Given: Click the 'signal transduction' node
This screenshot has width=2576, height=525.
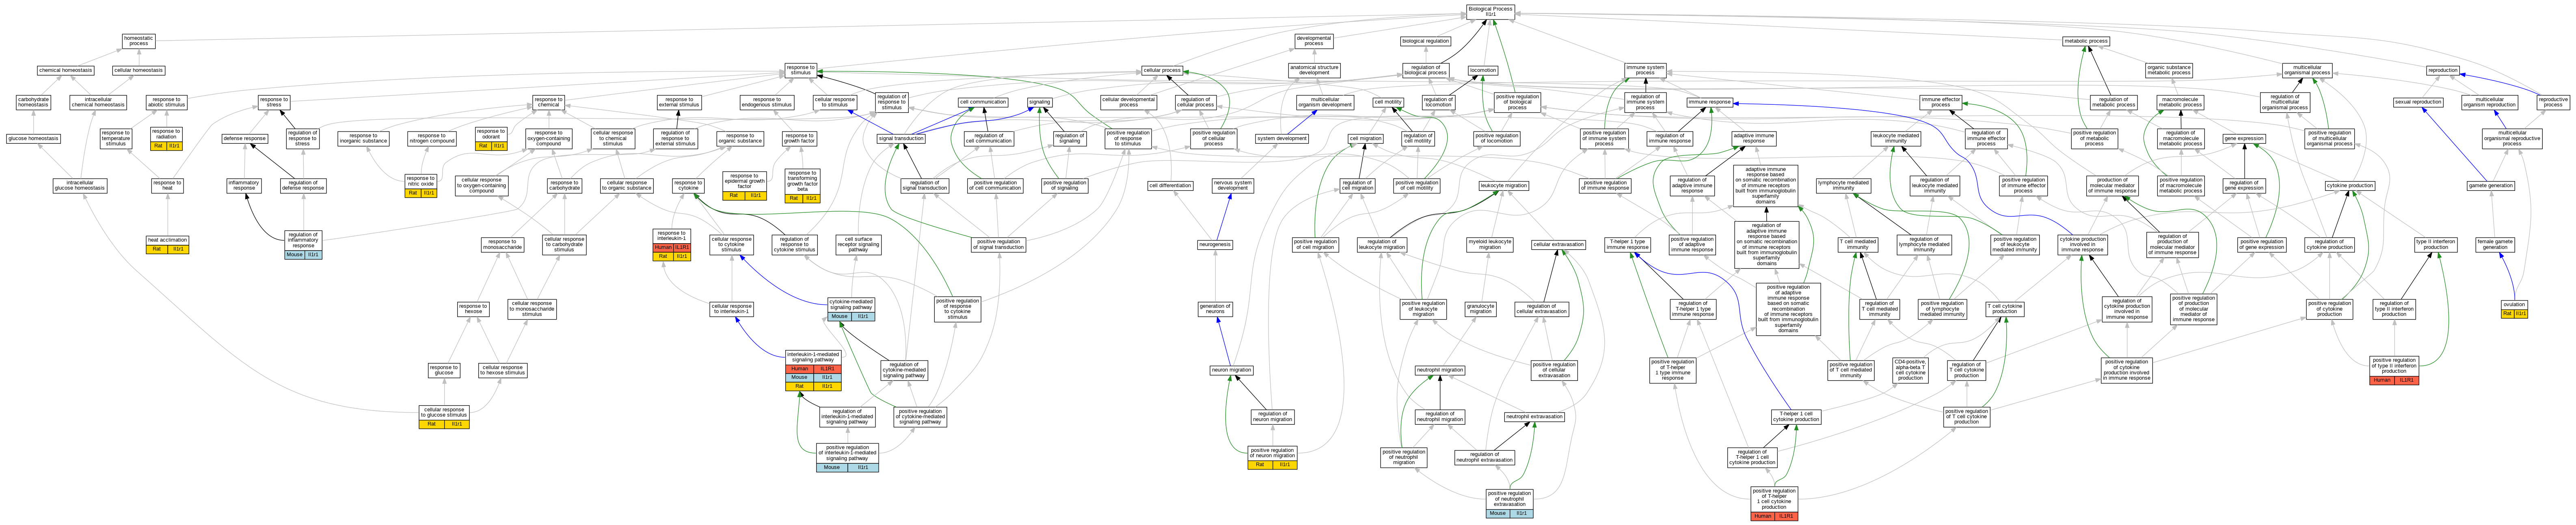Looking at the screenshot, I should point(902,139).
